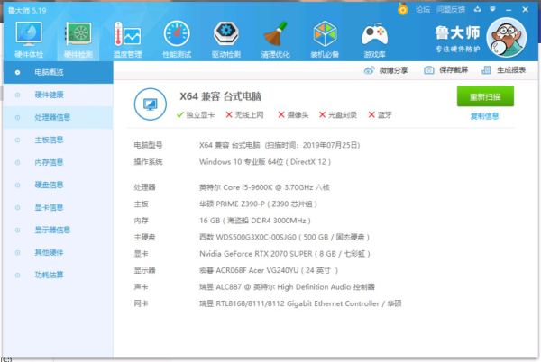Image resolution: width=541 pixels, height=362 pixels.
Task: Select 处理器信息 in the left sidebar
Action: click(52, 117)
